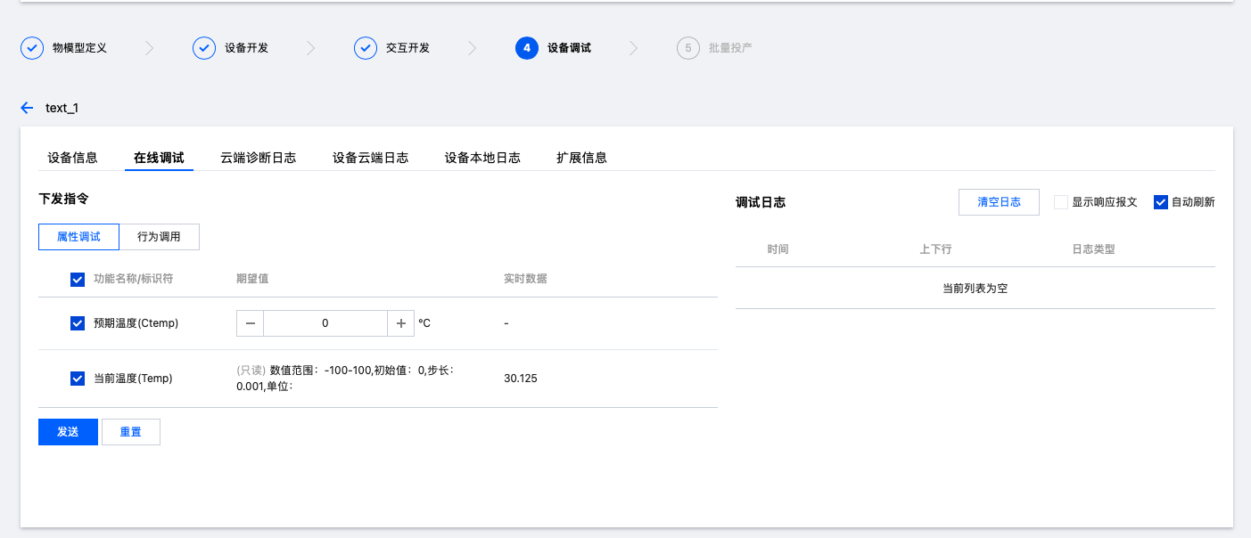Open the 云端诊断日志 tab
This screenshot has height=538, width=1251.
coord(259,158)
